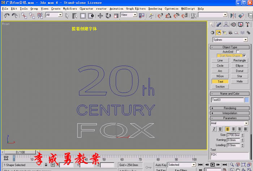This screenshot has height=171, width=253.
Task: Select center text alignment button
Action: [x=233, y=129]
